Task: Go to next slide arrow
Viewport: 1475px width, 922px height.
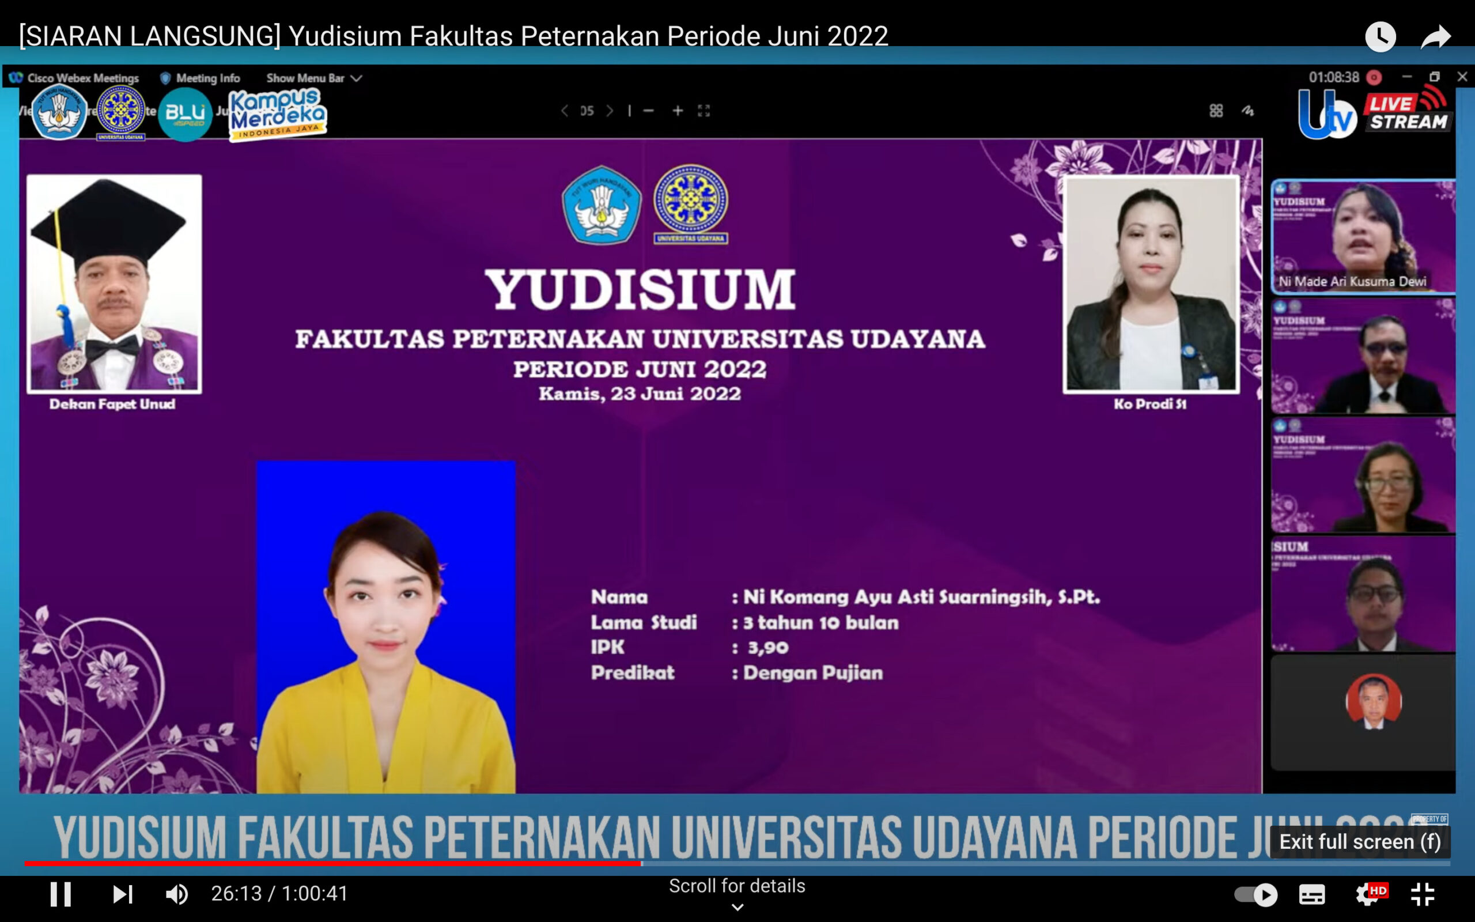Action: point(610,111)
